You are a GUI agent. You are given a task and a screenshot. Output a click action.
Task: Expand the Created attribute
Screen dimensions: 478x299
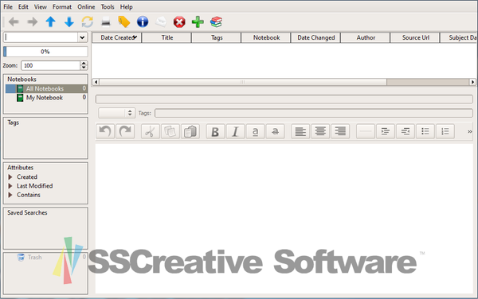point(10,177)
